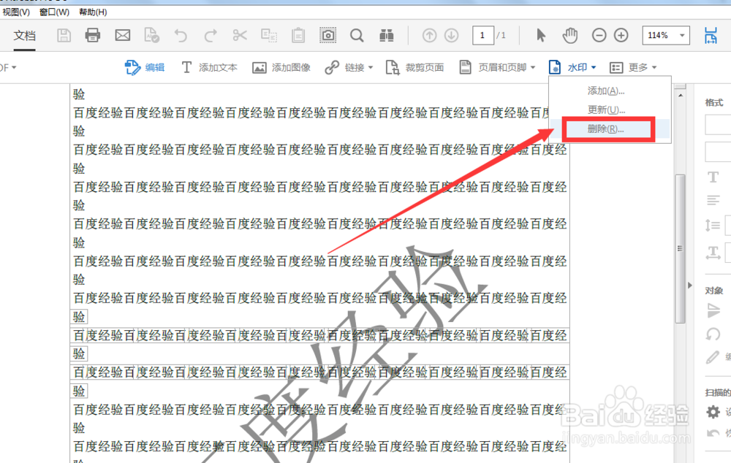Select the Hand pan tool
The width and height of the screenshot is (731, 463).
click(569, 35)
